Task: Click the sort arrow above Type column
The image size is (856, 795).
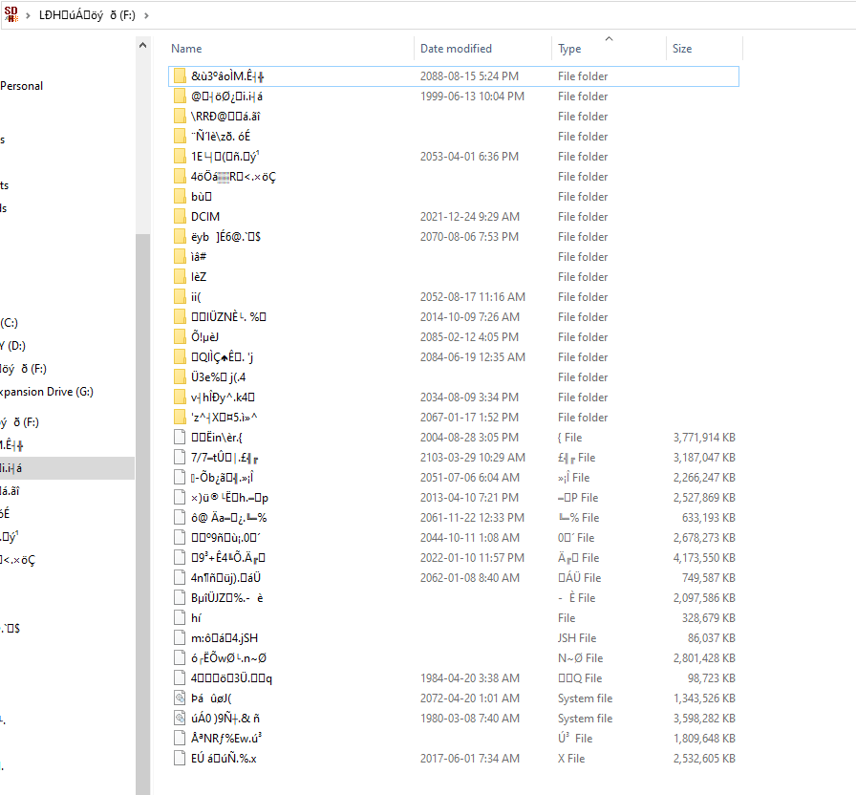Action: coord(609,39)
